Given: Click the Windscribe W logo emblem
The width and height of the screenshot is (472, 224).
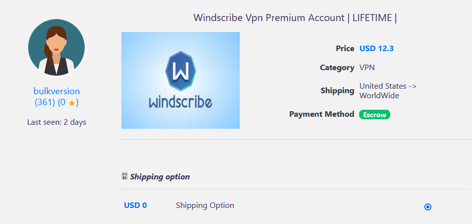Looking at the screenshot, I should 180,70.
